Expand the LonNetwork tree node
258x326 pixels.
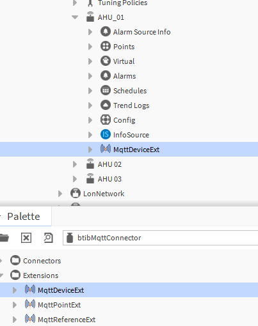(60, 194)
